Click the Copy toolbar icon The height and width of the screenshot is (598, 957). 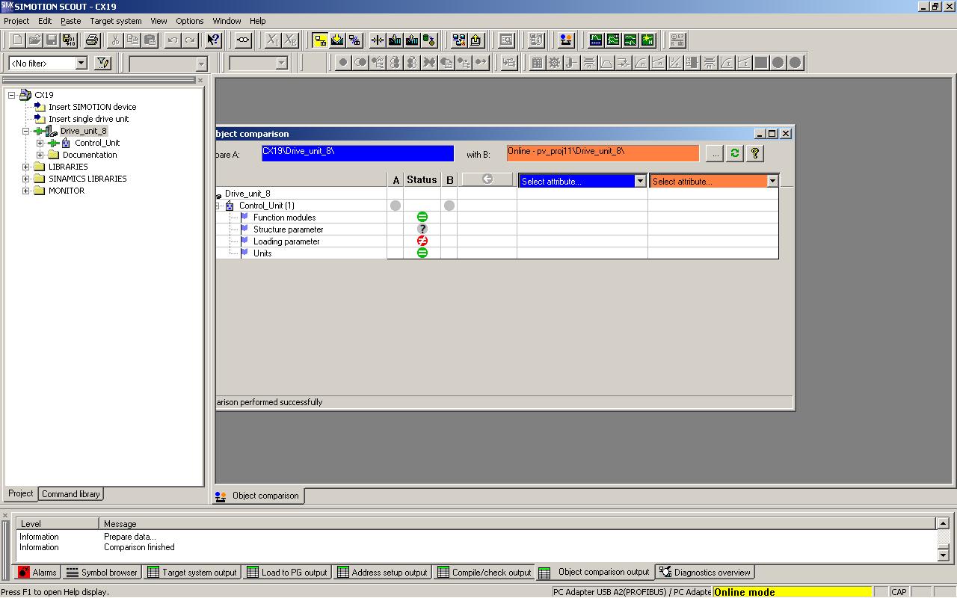click(133, 40)
